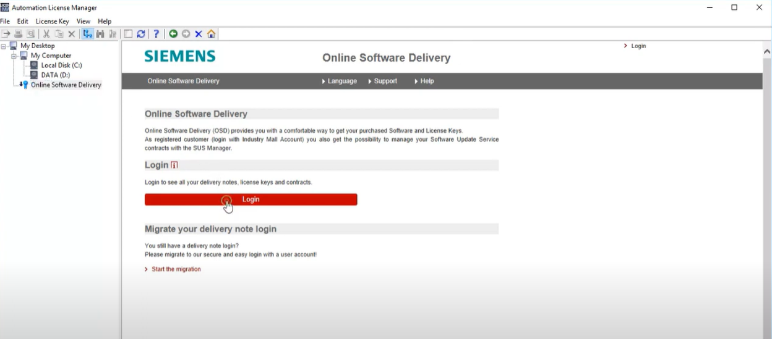This screenshot has width=772, height=339.
Task: Toggle the navigation tree view icon
Action: click(88, 34)
